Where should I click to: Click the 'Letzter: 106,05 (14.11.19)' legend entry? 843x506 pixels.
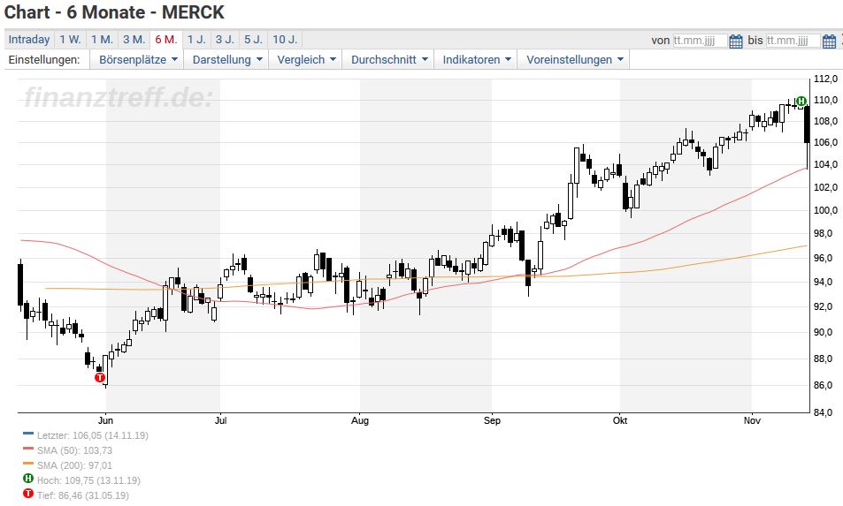[93, 435]
